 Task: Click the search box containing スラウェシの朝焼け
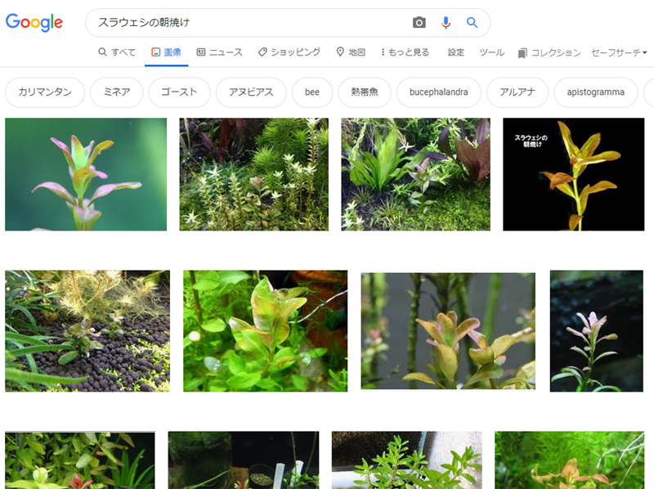point(288,23)
